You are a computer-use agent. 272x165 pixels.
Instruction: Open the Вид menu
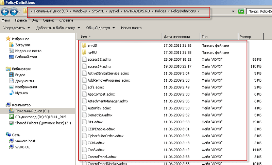pyautogui.click(x=35, y=20)
